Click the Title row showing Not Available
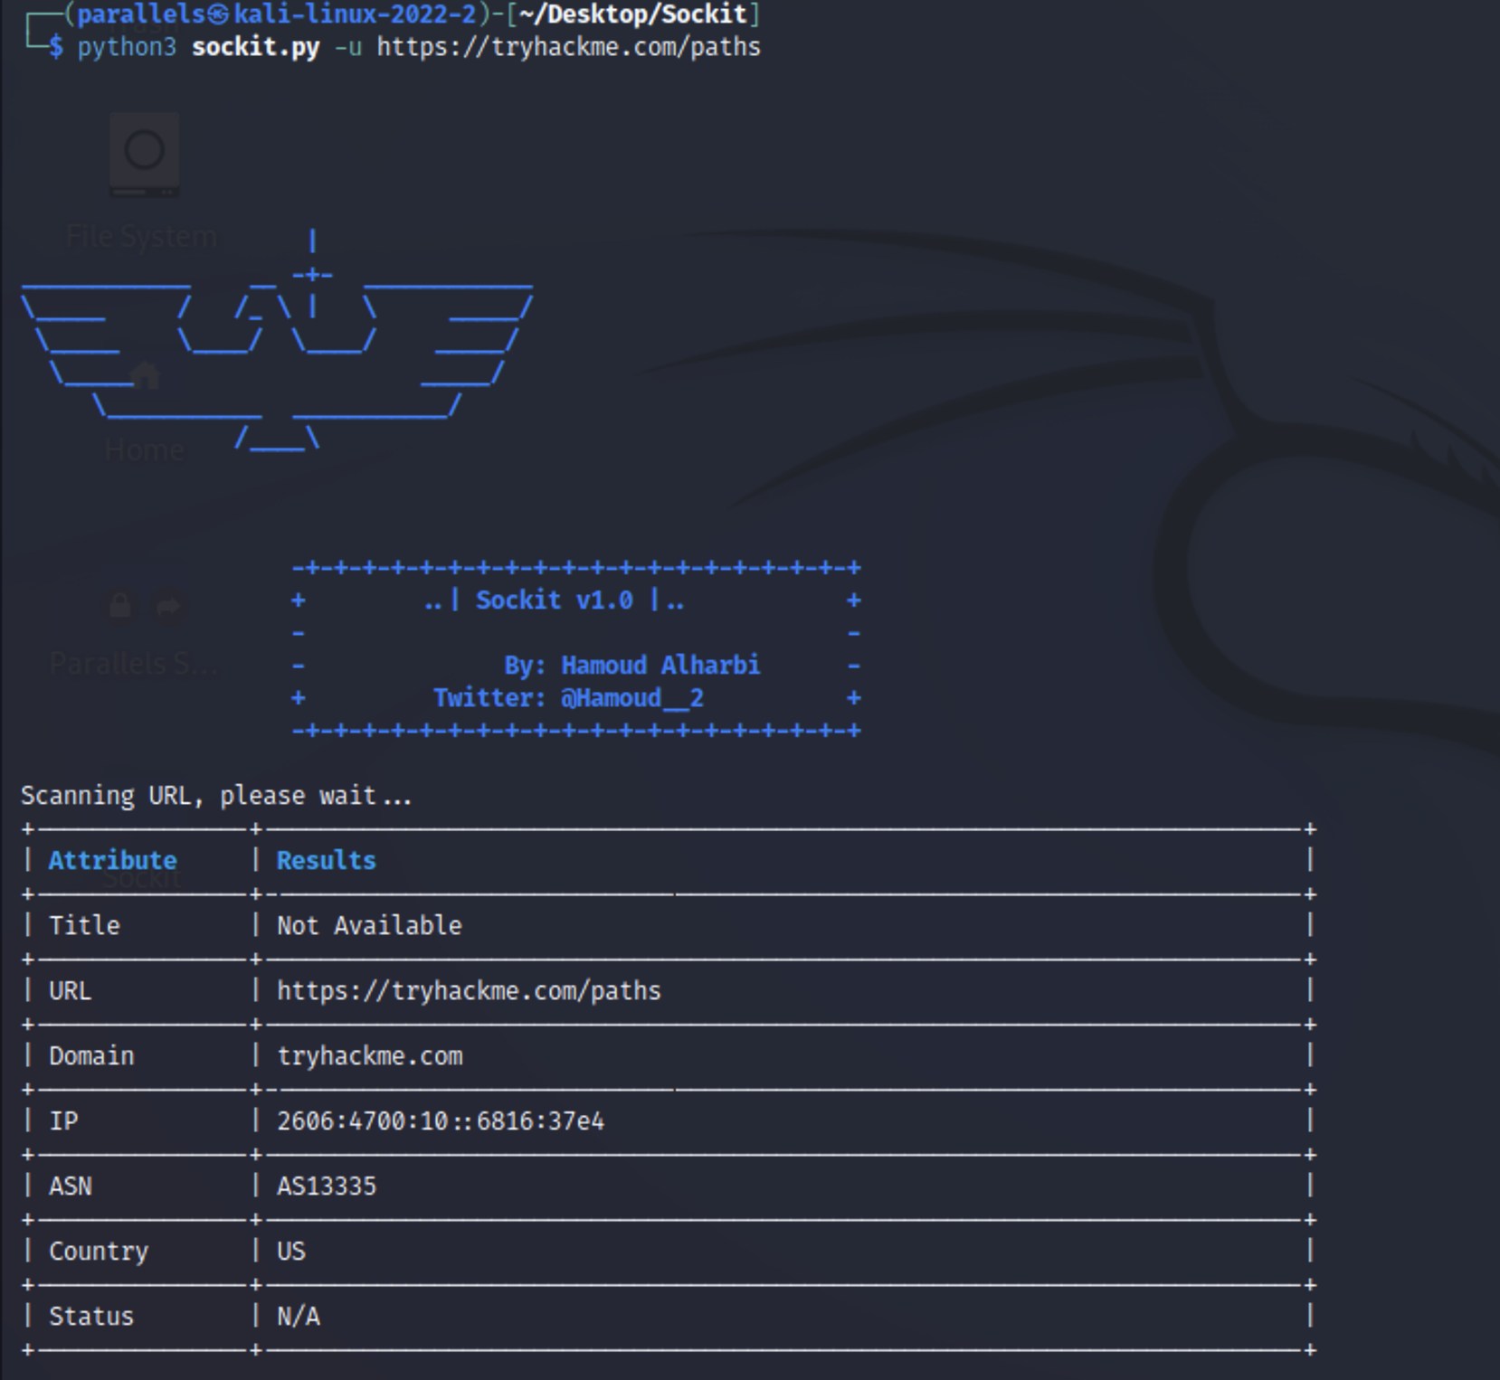1500x1380 pixels. pos(368,925)
